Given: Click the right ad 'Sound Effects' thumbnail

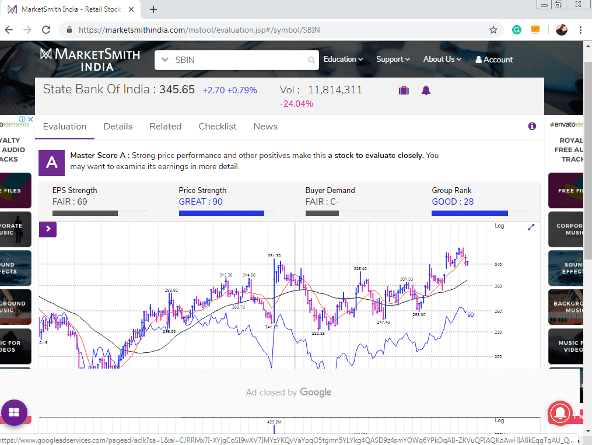Looking at the screenshot, I should click(566, 268).
